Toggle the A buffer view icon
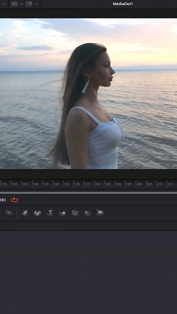 pyautogui.click(x=14, y=4)
